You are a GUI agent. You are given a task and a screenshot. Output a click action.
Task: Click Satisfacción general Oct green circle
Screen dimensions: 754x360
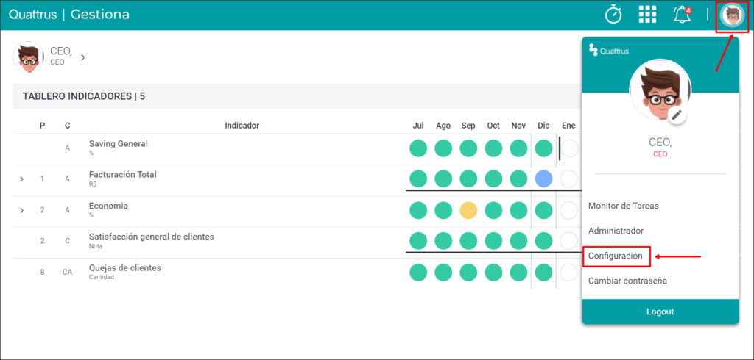coord(493,241)
